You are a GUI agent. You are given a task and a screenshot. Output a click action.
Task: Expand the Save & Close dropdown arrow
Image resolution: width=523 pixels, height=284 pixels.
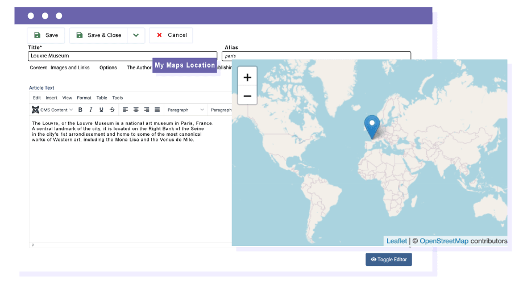click(136, 35)
